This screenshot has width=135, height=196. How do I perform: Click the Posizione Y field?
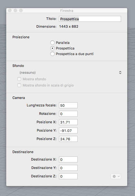tap(68, 130)
